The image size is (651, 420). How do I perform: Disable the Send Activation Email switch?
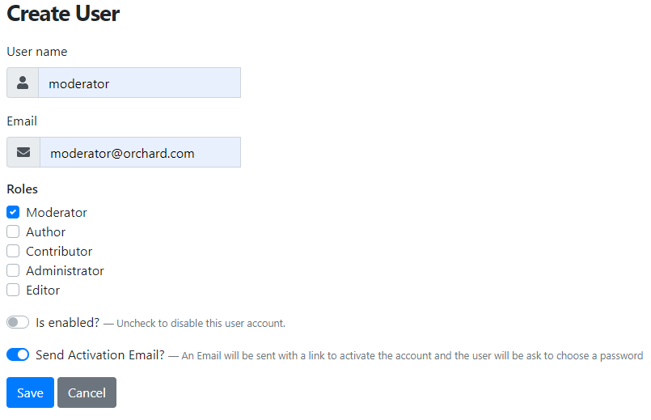pyautogui.click(x=18, y=354)
